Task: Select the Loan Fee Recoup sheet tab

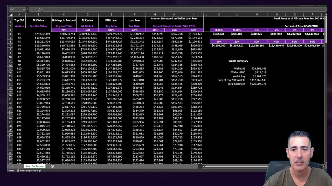Action: pyautogui.click(x=34, y=166)
